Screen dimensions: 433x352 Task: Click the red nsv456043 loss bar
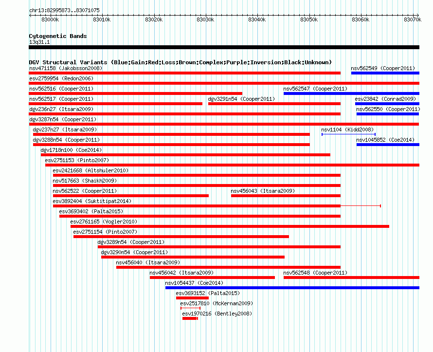point(286,196)
